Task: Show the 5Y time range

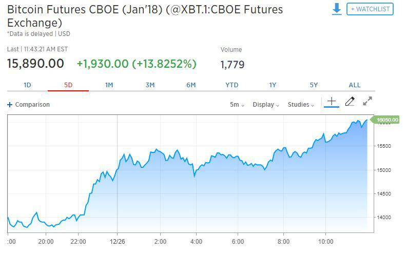Action: tap(314, 85)
